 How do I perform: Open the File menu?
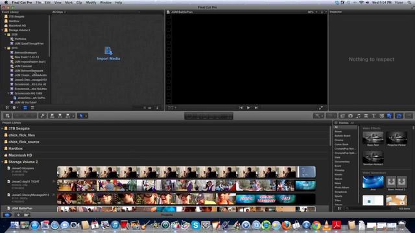coord(38,3)
